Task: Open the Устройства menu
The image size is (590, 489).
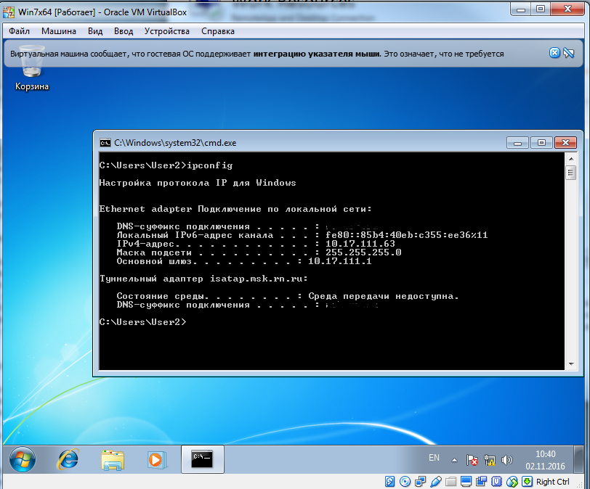Action: tap(167, 31)
